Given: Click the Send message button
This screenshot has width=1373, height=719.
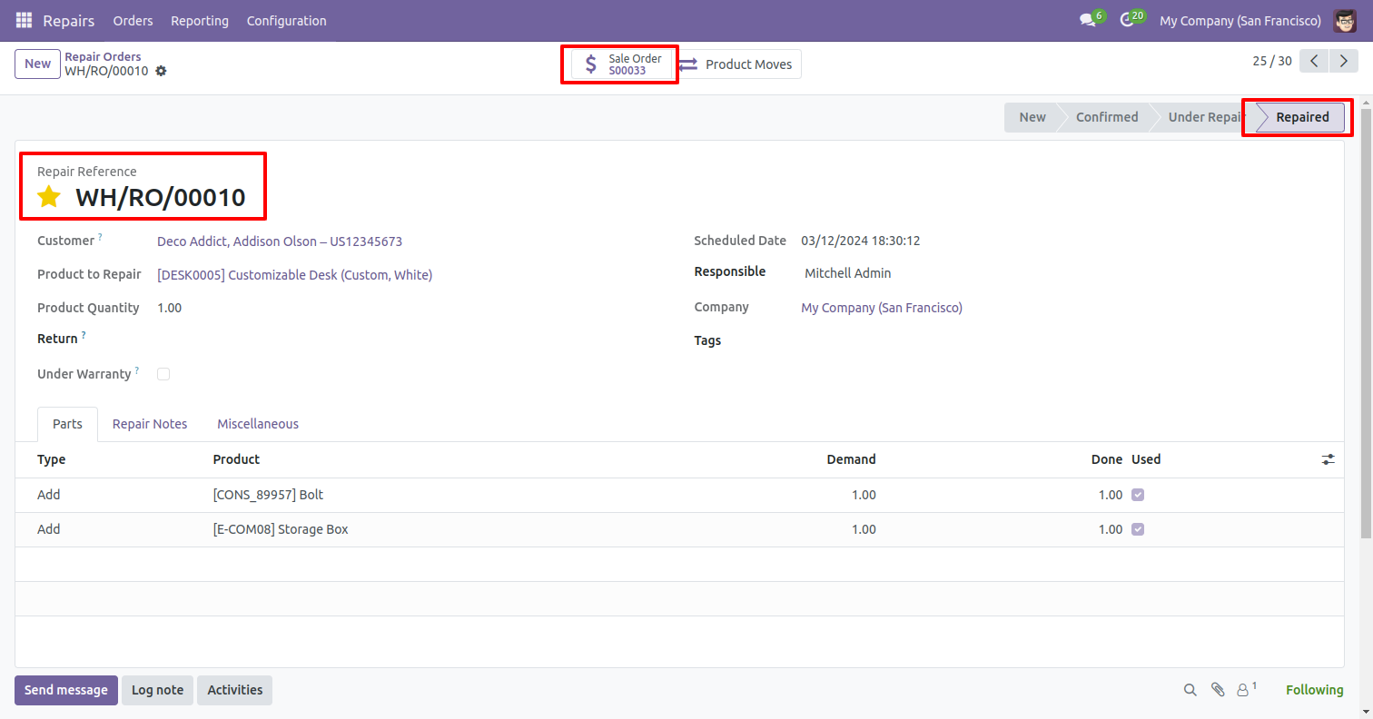Looking at the screenshot, I should (66, 690).
